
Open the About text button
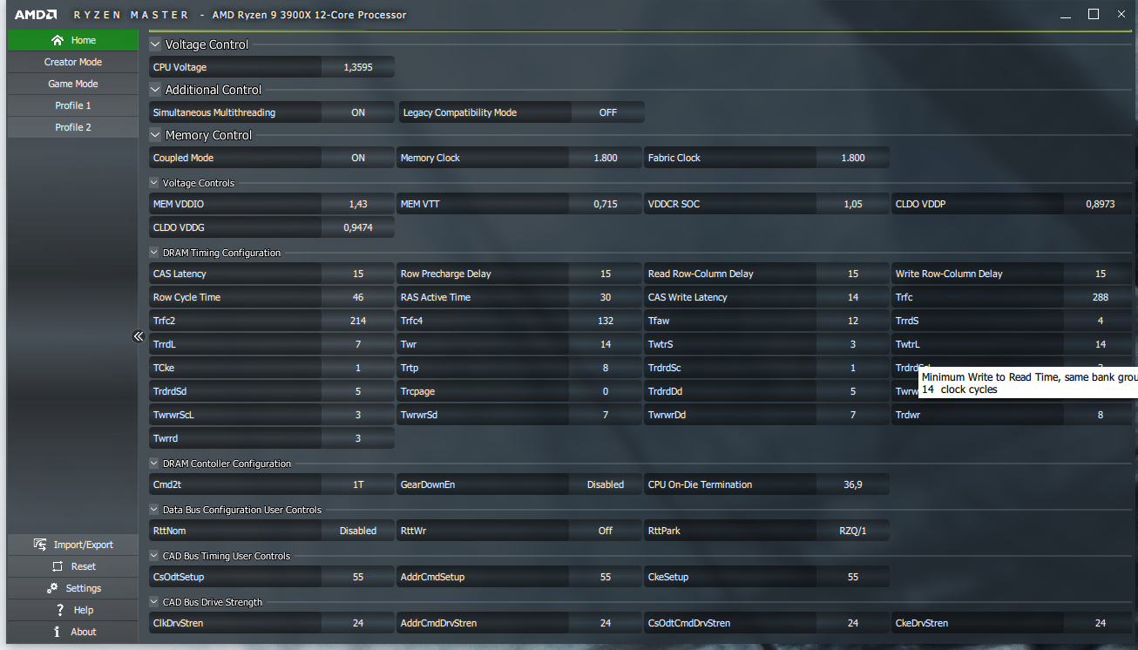pos(84,632)
